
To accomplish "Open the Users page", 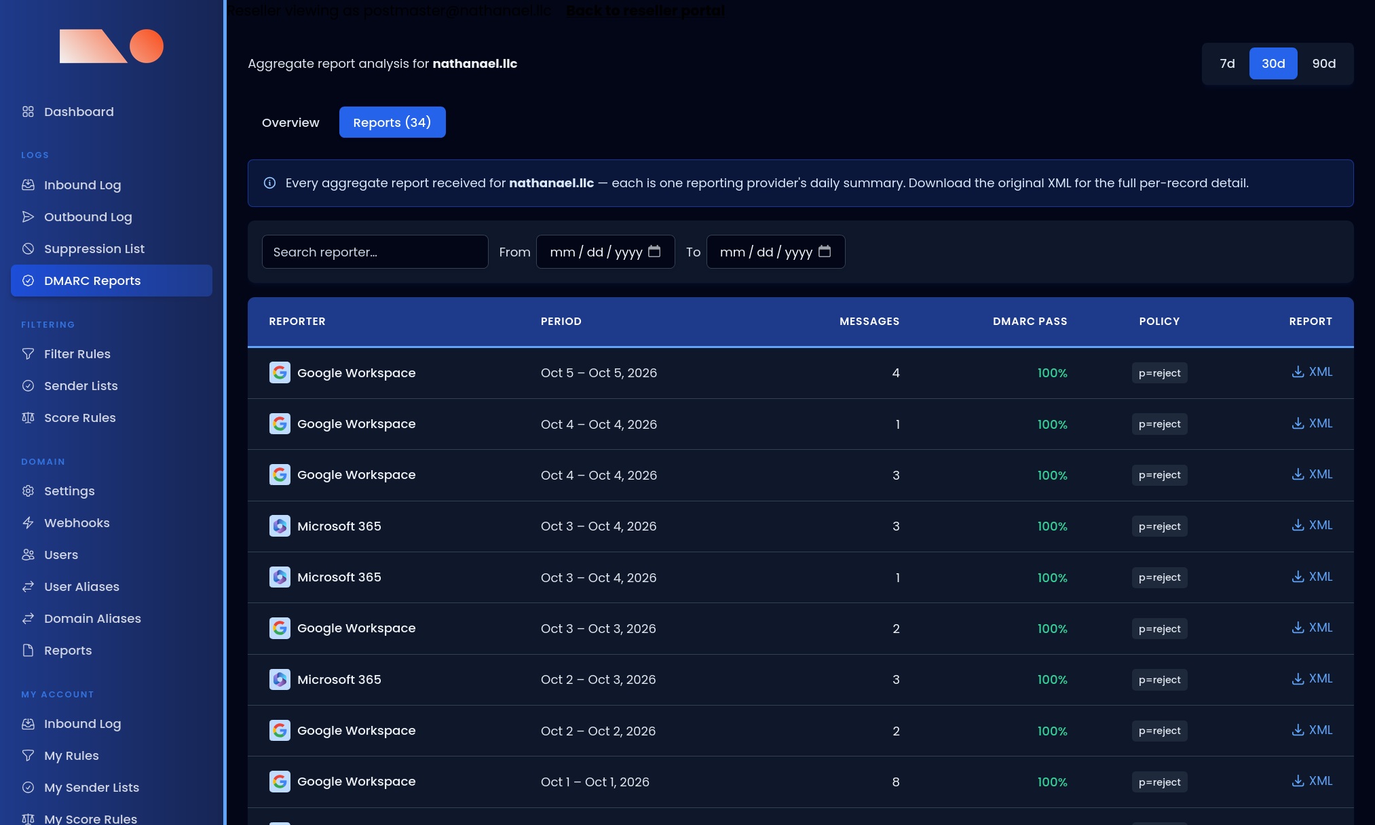I will point(111,555).
